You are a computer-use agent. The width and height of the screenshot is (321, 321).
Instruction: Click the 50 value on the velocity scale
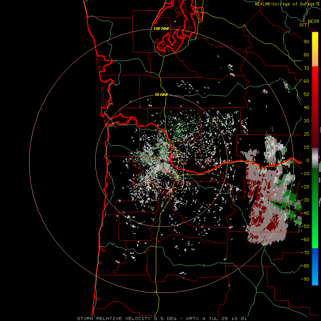coord(306,95)
